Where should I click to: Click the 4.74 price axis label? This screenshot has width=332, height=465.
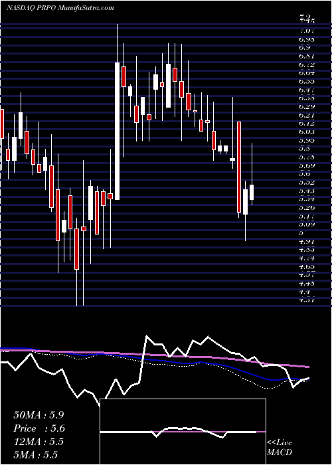307,258
